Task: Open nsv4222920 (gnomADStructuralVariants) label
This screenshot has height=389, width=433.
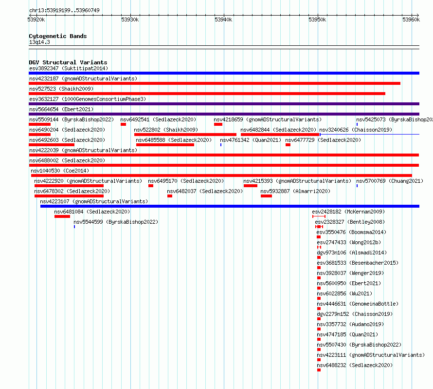Action: 88,181
